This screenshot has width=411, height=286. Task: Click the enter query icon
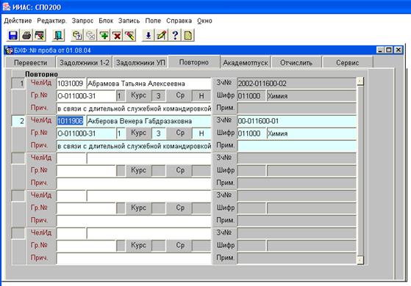point(77,35)
